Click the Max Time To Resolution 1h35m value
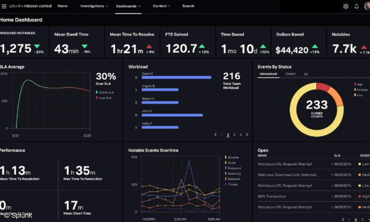370x222 pixels. coord(80,171)
